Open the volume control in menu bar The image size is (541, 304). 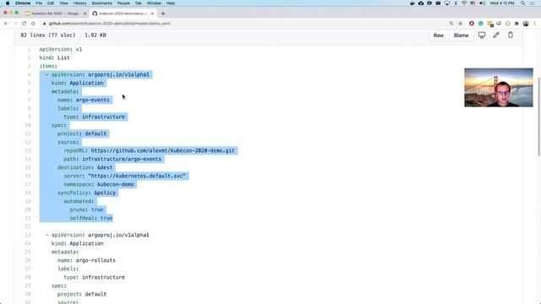pyautogui.click(x=482, y=3)
